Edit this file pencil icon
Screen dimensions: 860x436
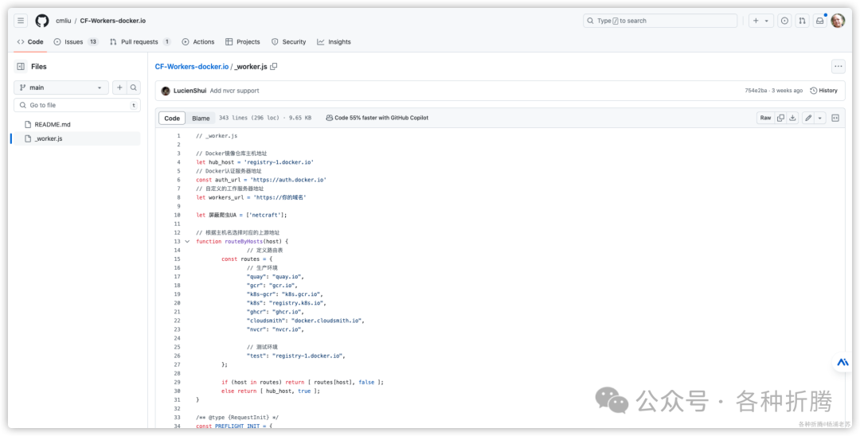[x=808, y=118]
